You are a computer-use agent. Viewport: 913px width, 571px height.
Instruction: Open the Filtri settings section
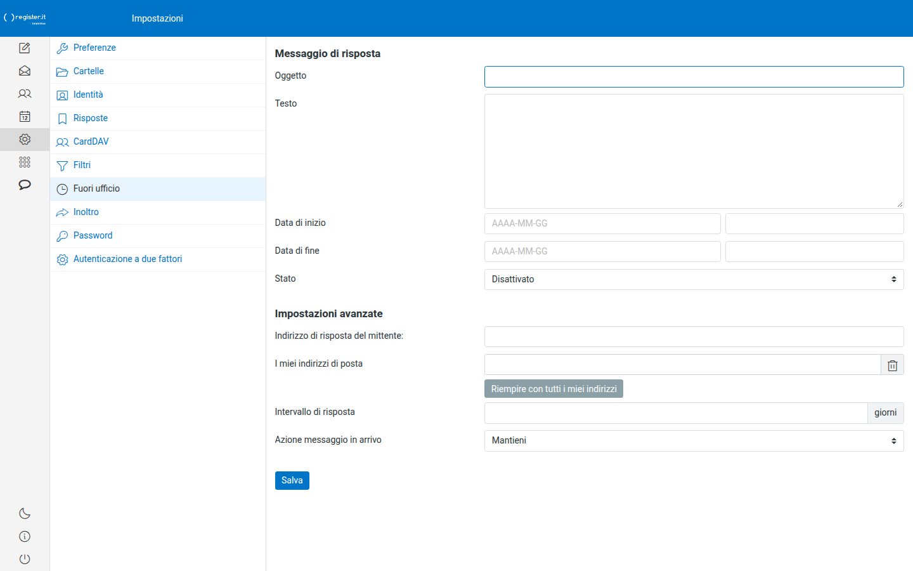(158, 166)
